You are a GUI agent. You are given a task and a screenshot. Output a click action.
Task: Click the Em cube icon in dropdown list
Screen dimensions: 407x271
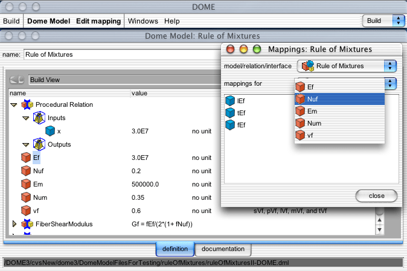pyautogui.click(x=300, y=111)
